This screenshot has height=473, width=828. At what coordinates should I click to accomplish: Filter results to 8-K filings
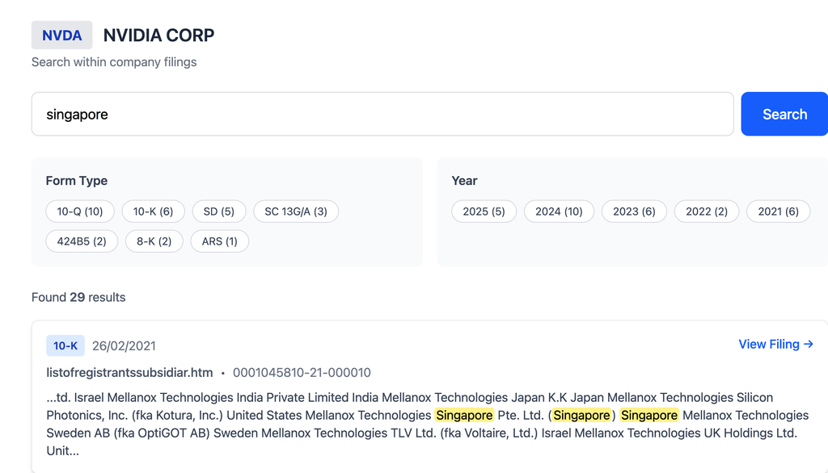(x=154, y=241)
